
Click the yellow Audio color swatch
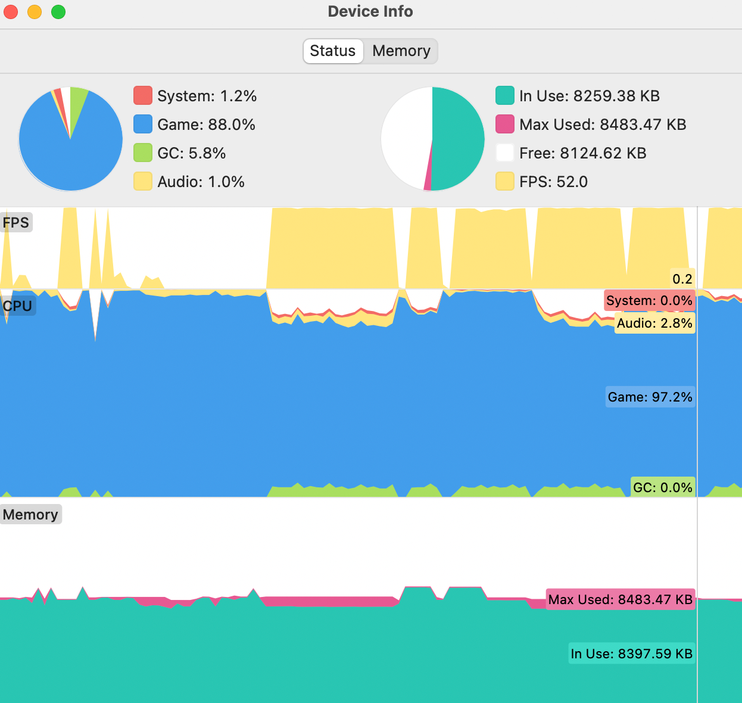coord(143,181)
